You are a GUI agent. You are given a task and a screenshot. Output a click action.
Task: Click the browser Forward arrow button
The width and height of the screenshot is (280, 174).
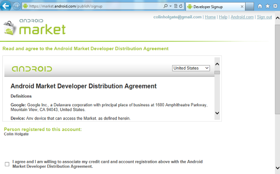[x=16, y=6]
